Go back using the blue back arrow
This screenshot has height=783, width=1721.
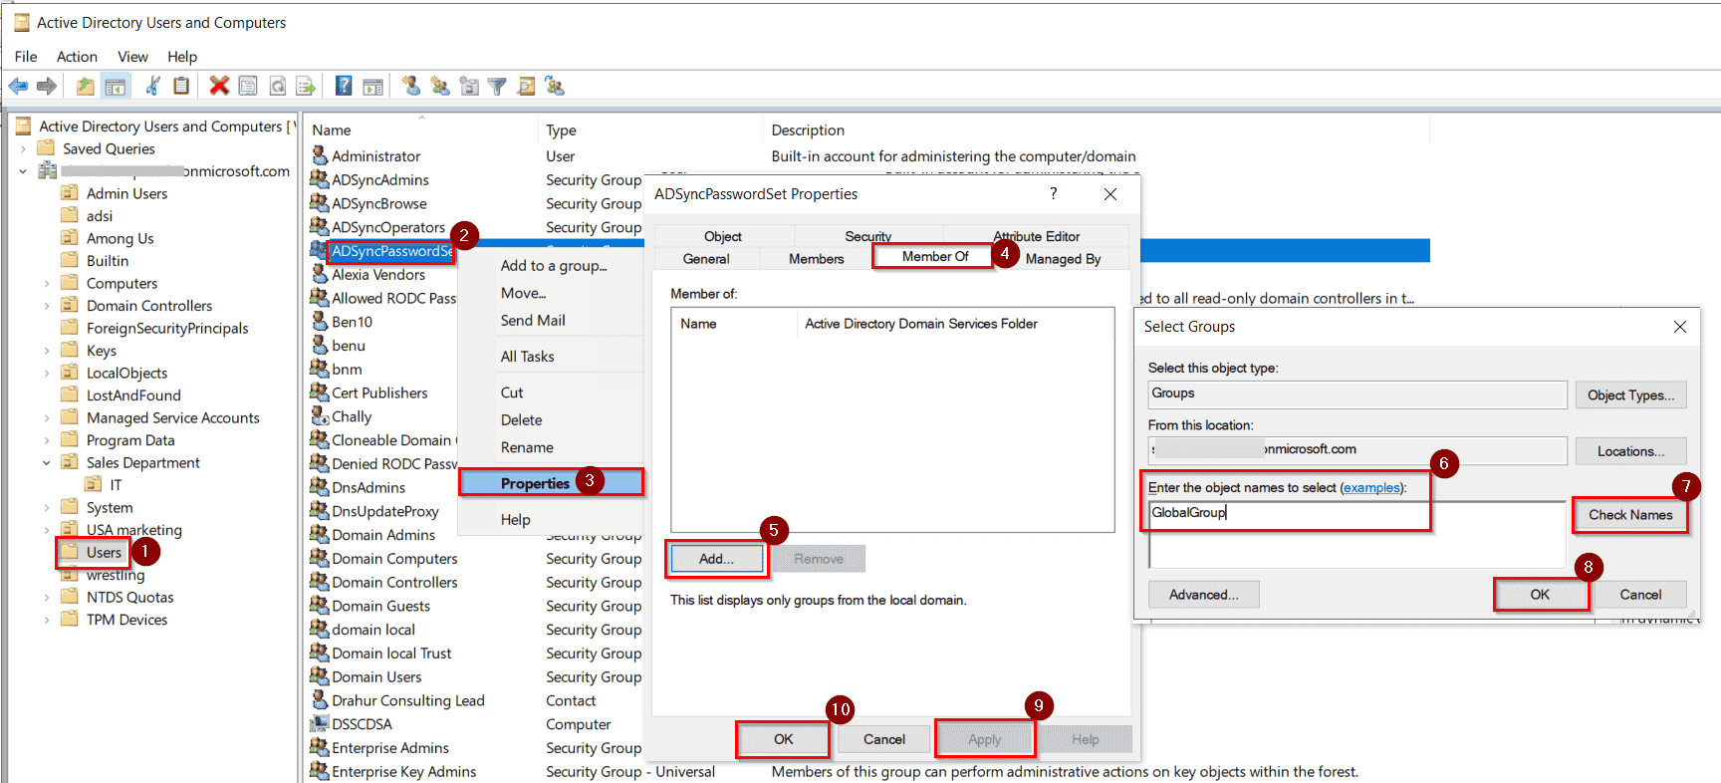click(18, 87)
